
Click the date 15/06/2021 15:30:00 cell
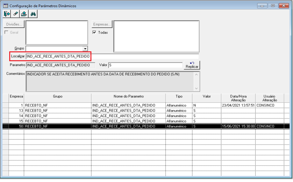pos(238,127)
